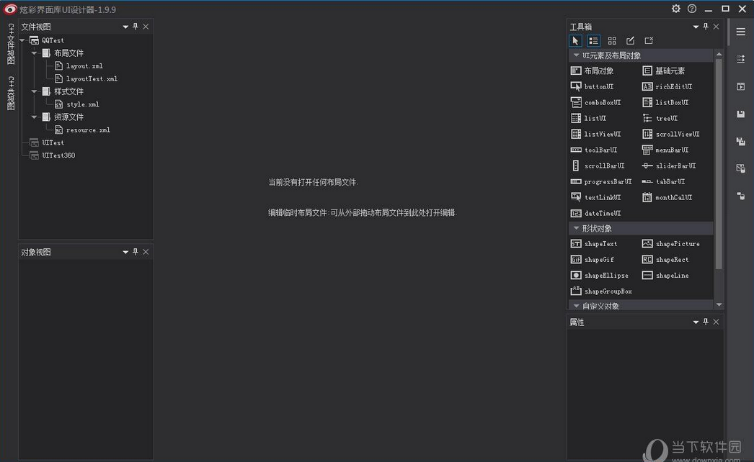Select the arrow pointer tool in toolbox
The image size is (754, 462).
[x=575, y=41]
